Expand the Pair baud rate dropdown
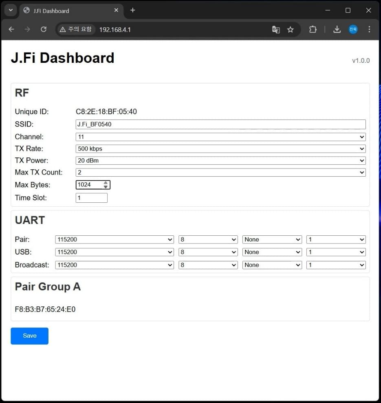381x403 pixels. [115, 240]
